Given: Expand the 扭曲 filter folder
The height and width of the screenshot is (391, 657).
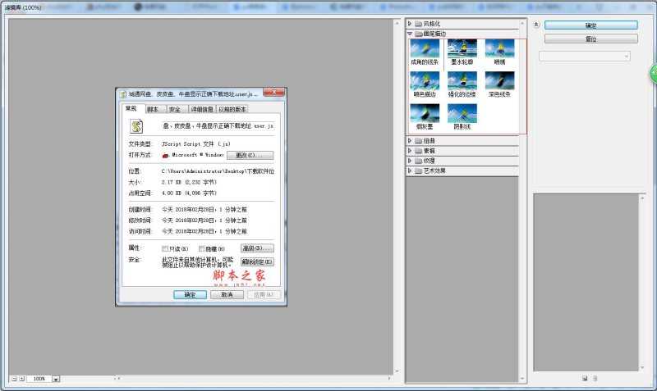Looking at the screenshot, I should point(411,141).
